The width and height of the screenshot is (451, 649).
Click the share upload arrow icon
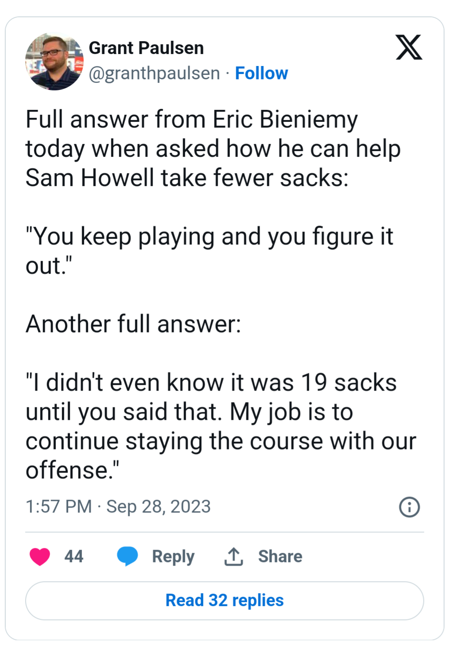coord(233,557)
